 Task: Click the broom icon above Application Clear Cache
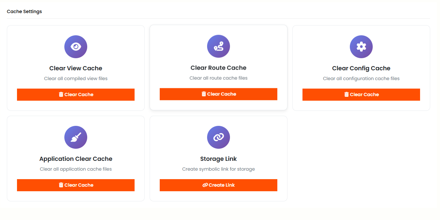75,137
